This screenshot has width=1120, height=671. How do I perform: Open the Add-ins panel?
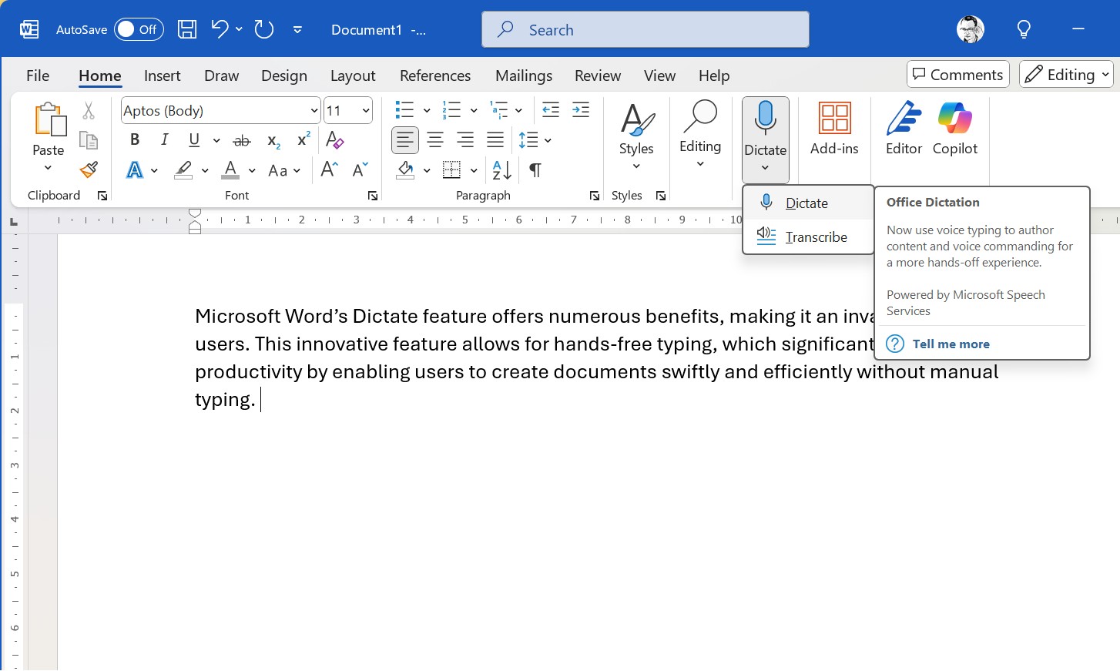pyautogui.click(x=834, y=129)
